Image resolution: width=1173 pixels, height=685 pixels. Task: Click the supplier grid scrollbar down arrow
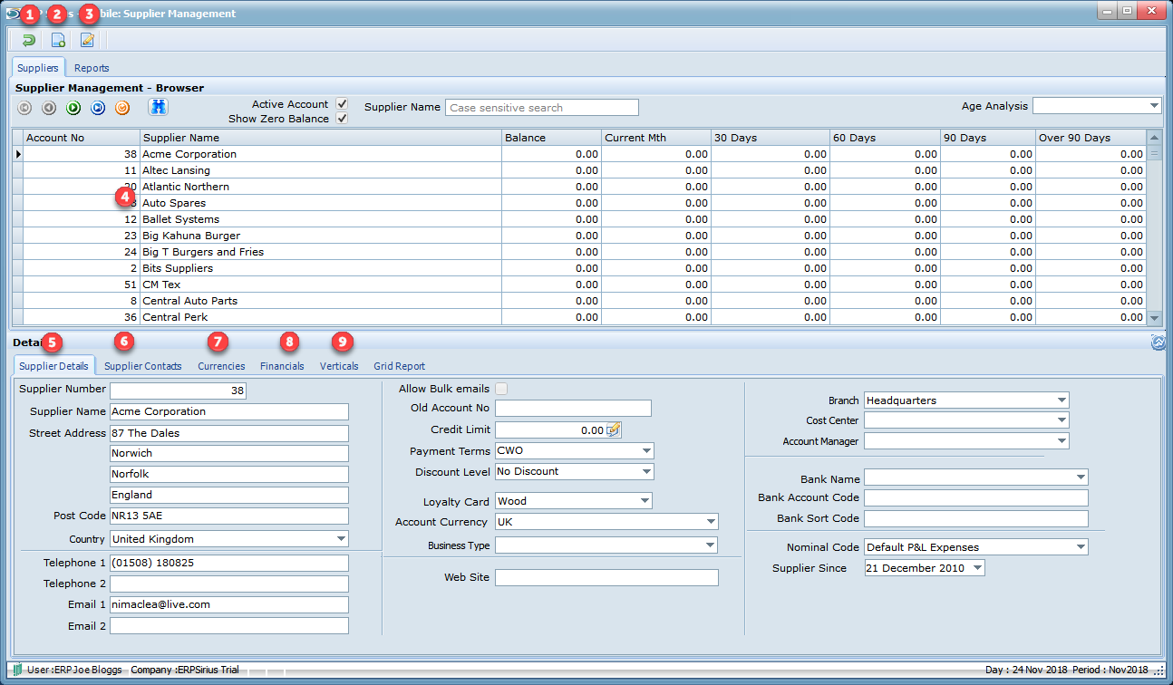click(1154, 318)
